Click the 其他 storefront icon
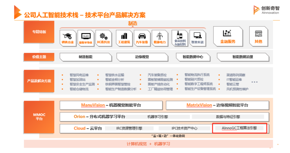 [x=258, y=34]
